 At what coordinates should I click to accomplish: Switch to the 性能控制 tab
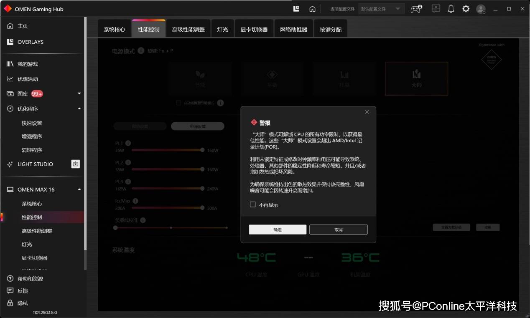pos(149,29)
